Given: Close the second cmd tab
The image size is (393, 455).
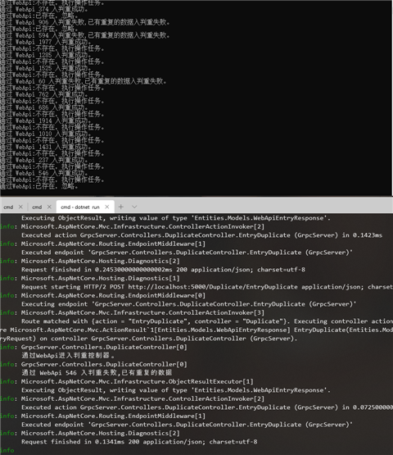Looking at the screenshot, I should pos(49,207).
